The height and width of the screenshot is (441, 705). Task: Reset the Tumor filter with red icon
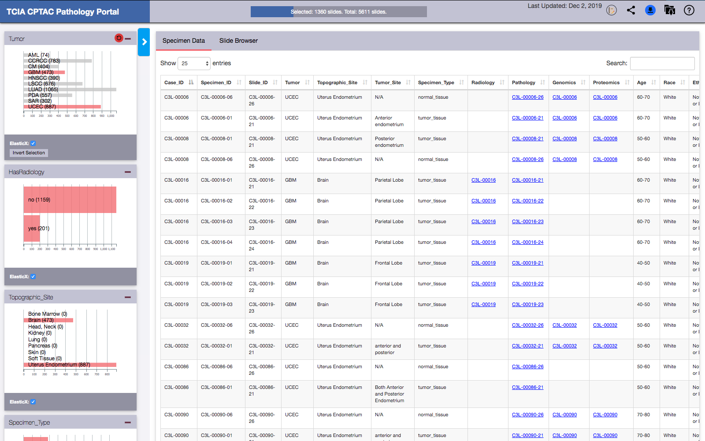pos(119,38)
